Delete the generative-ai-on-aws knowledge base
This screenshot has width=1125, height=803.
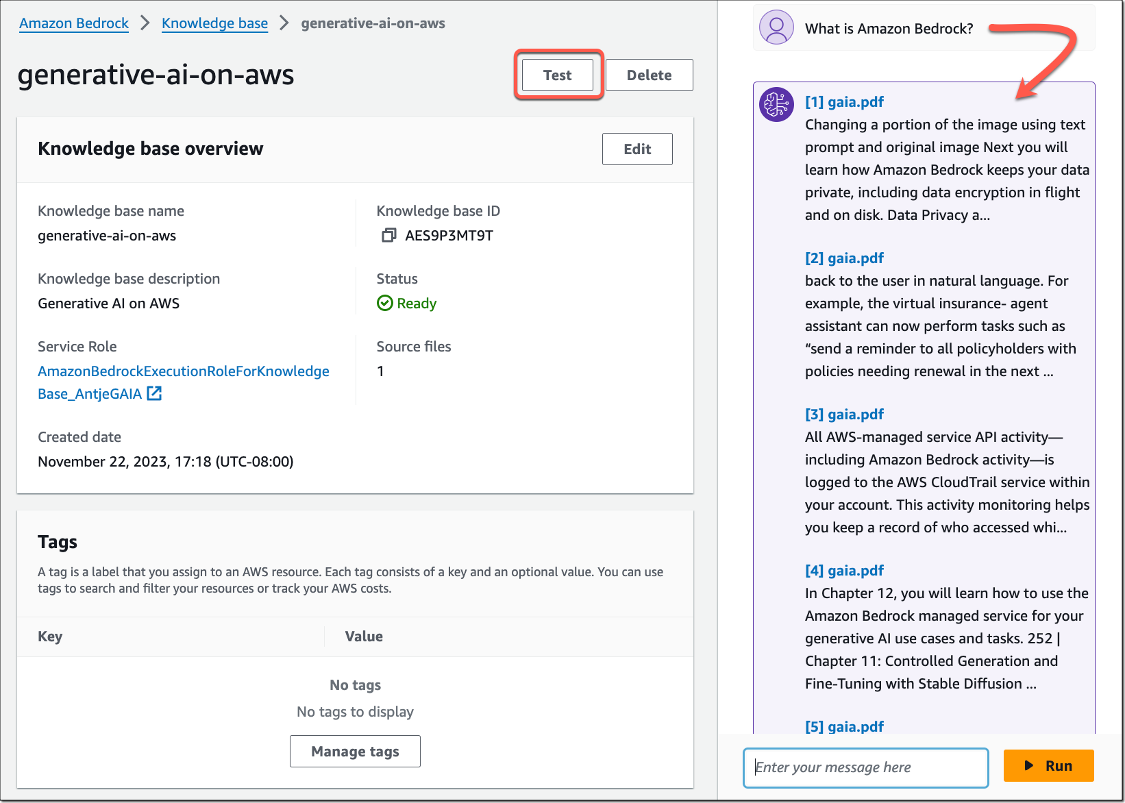pyautogui.click(x=648, y=75)
